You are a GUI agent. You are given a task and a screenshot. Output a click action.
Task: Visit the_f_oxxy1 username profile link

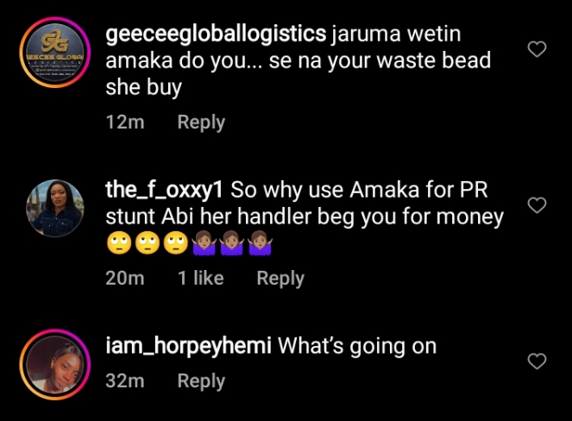[x=164, y=190]
